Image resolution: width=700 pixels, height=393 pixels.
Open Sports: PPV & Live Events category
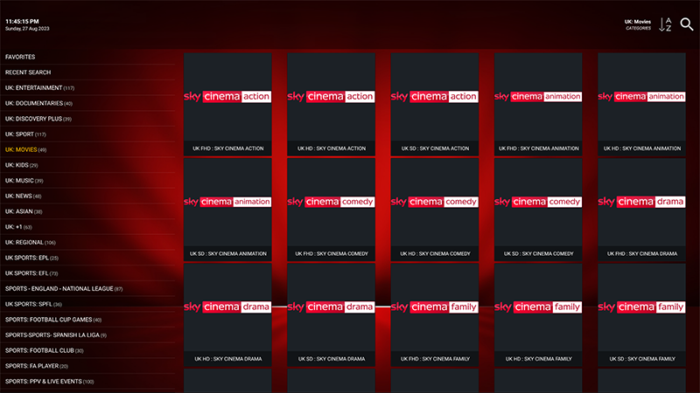point(49,381)
